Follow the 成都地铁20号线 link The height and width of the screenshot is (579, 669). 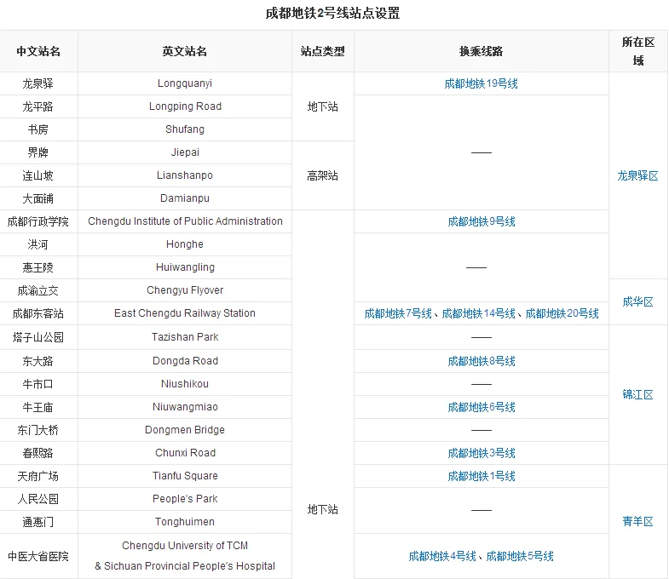tap(562, 313)
